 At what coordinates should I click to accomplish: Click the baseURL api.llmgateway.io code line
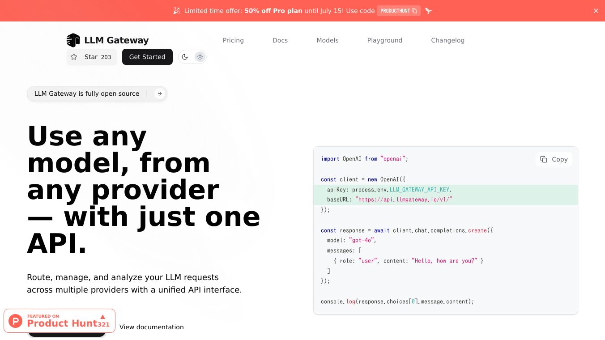pyautogui.click(x=446, y=200)
